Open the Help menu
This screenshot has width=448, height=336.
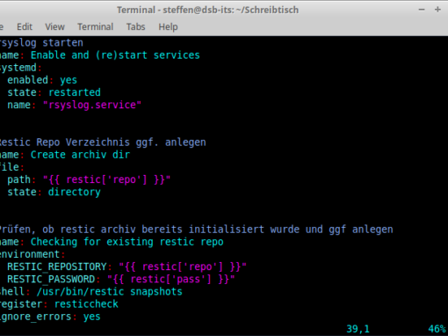[168, 27]
